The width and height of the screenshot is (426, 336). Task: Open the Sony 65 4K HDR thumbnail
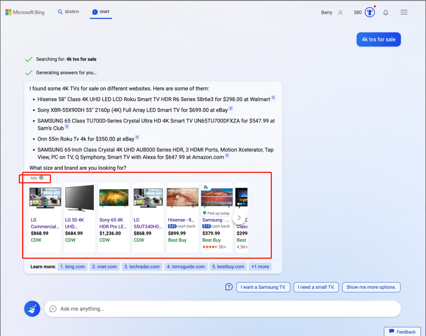click(114, 198)
